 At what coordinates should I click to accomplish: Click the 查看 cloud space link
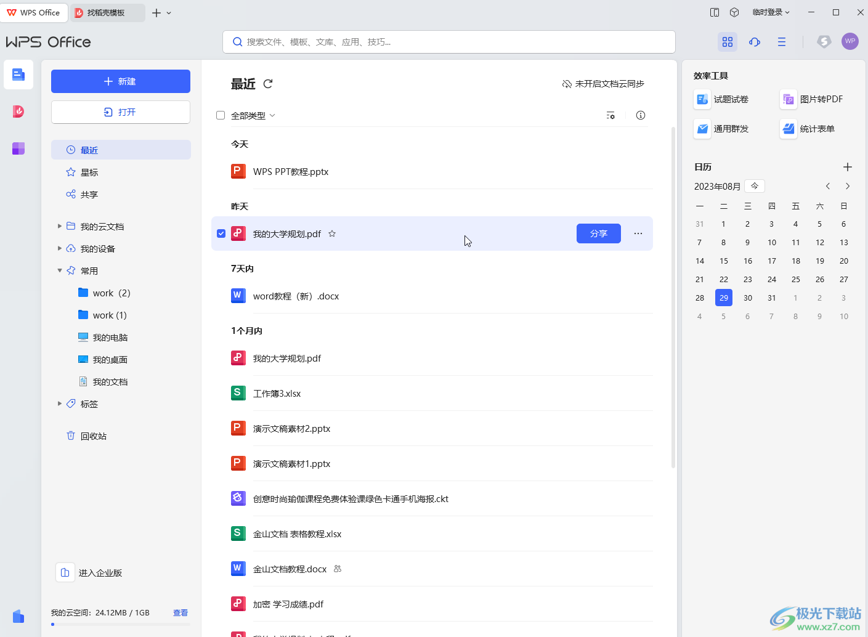coord(180,612)
